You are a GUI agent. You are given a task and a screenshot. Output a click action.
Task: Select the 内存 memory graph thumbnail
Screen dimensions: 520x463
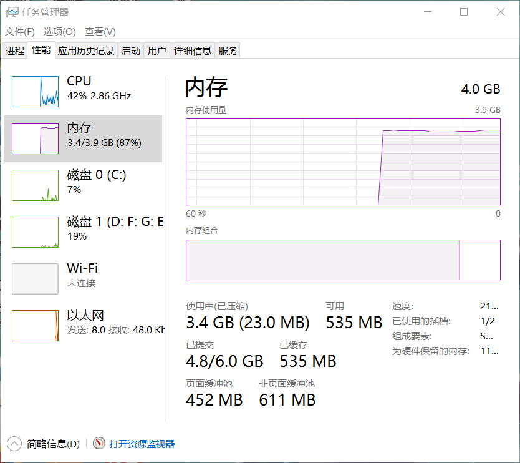[36, 138]
